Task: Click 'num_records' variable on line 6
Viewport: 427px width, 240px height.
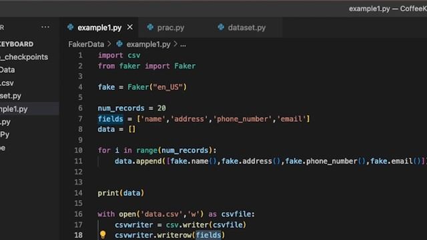Action: (x=121, y=109)
